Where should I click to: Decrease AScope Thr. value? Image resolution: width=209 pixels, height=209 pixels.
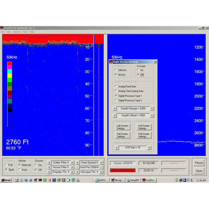(x=77, y=172)
